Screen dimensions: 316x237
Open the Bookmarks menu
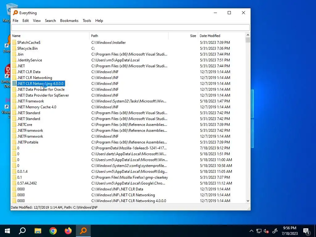click(69, 21)
